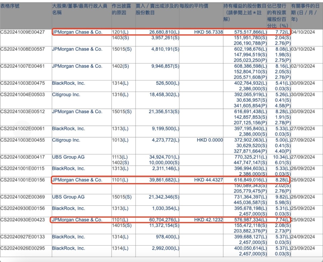
Task: Select form serial number CS20240926E00295
Action: click(23, 248)
